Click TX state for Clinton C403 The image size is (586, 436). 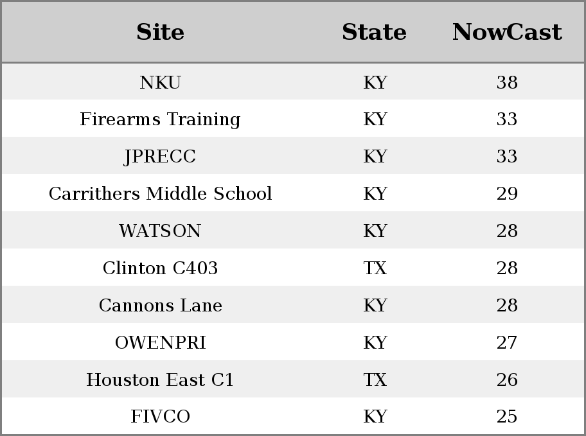point(375,268)
